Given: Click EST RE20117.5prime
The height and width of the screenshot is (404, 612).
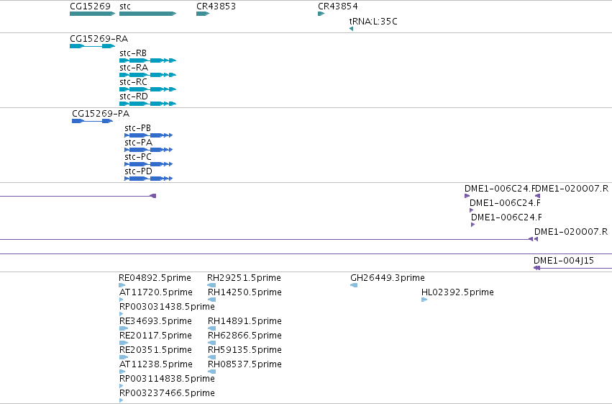Looking at the screenshot, I should [124, 343].
